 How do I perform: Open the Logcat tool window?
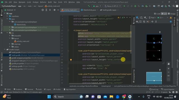pyautogui.click(x=47, y=89)
